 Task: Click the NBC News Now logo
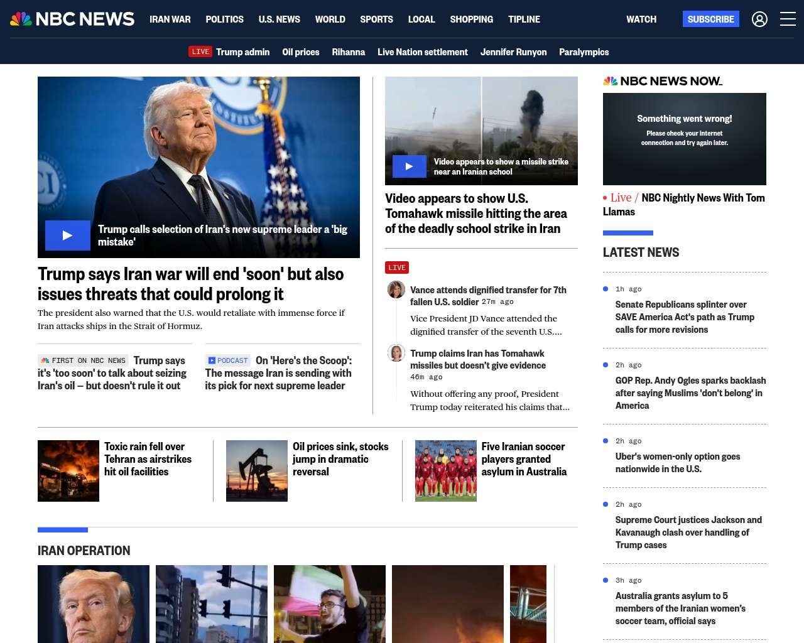coord(662,81)
